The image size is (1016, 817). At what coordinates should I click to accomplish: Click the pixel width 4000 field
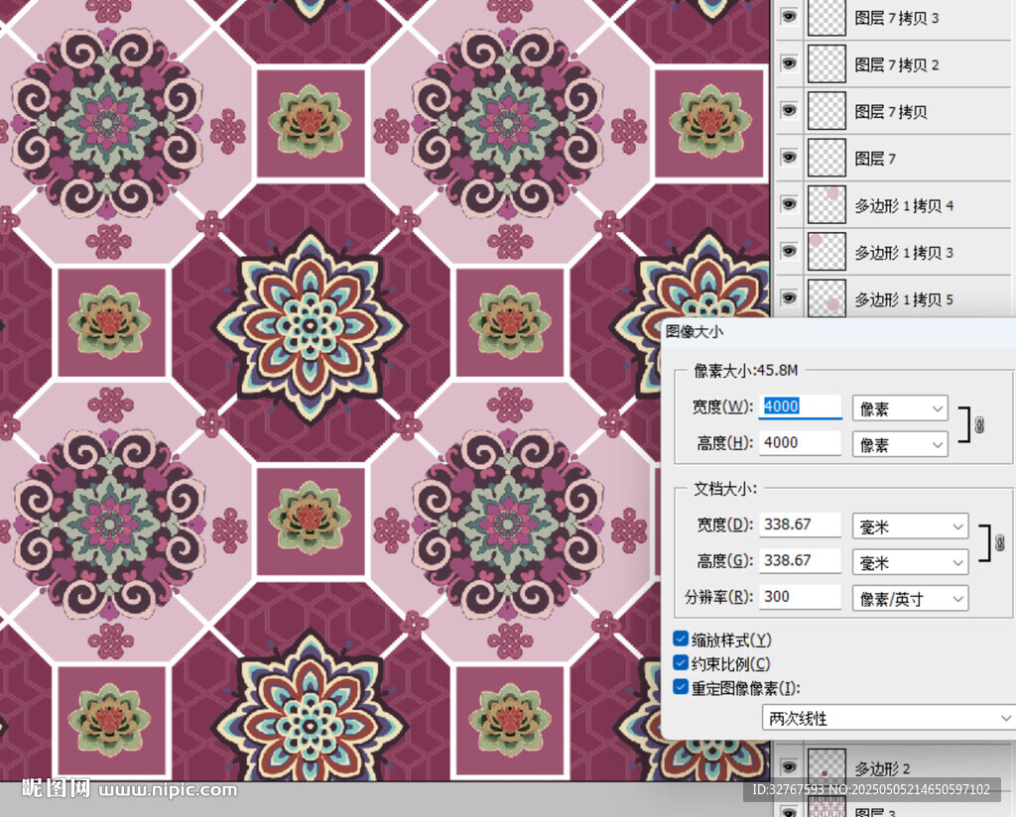point(801,407)
